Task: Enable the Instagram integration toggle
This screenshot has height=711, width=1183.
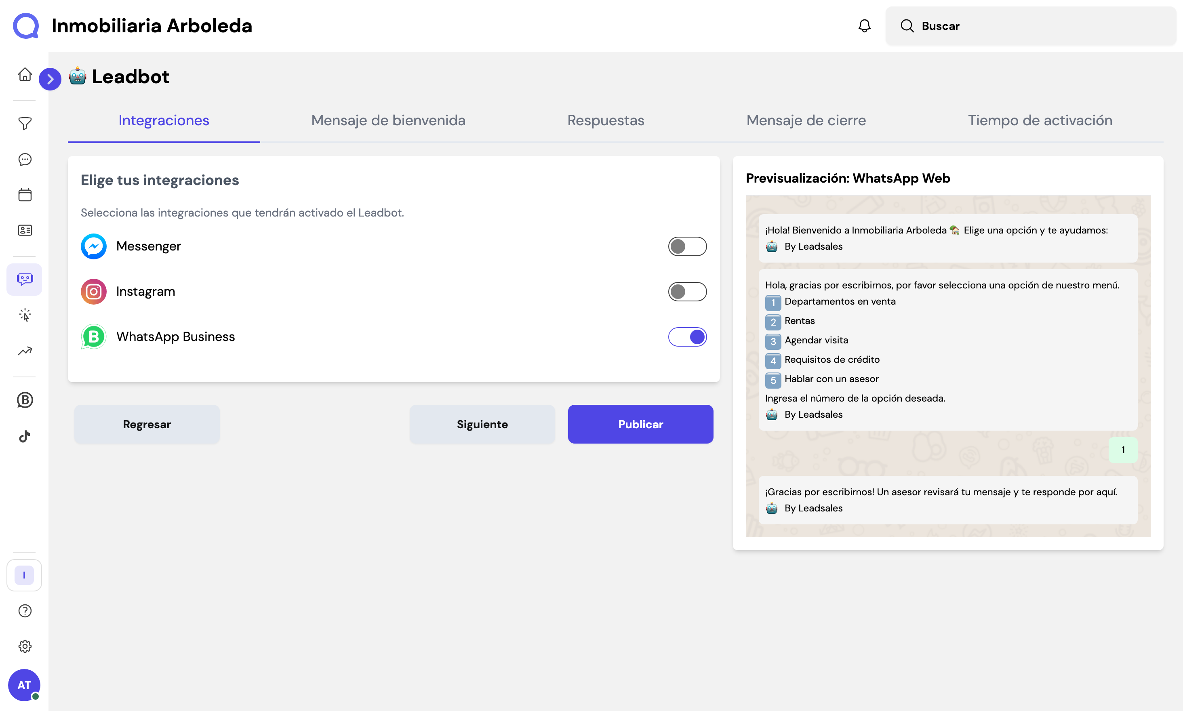Action: (x=687, y=291)
